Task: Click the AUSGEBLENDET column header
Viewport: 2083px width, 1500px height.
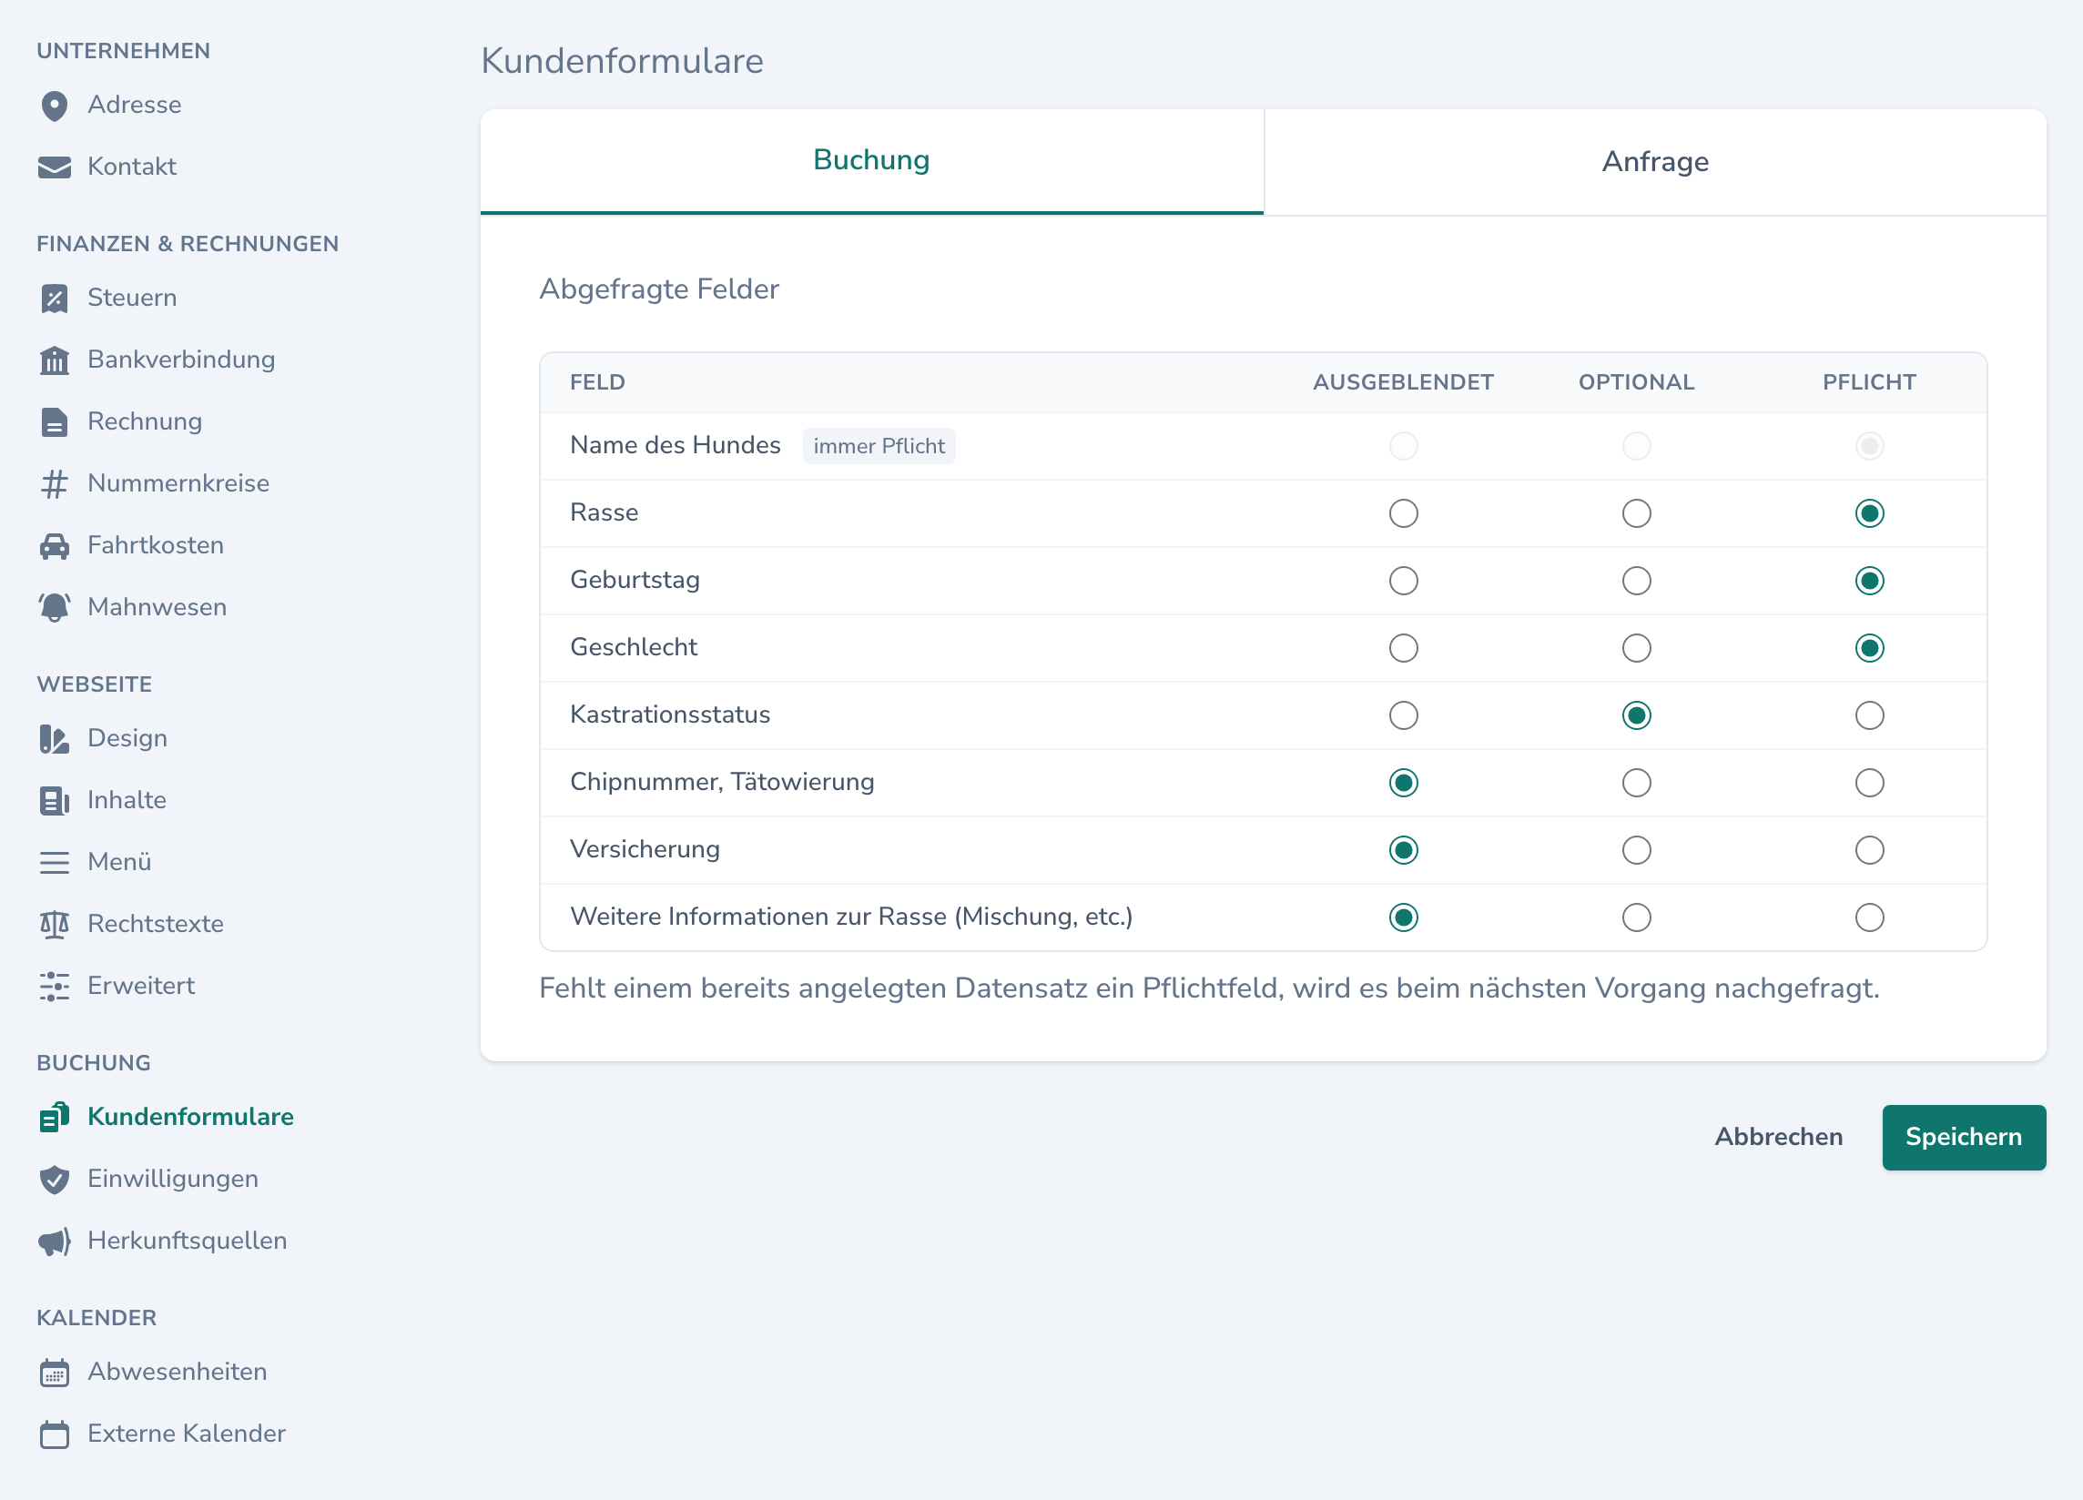Action: (x=1403, y=382)
